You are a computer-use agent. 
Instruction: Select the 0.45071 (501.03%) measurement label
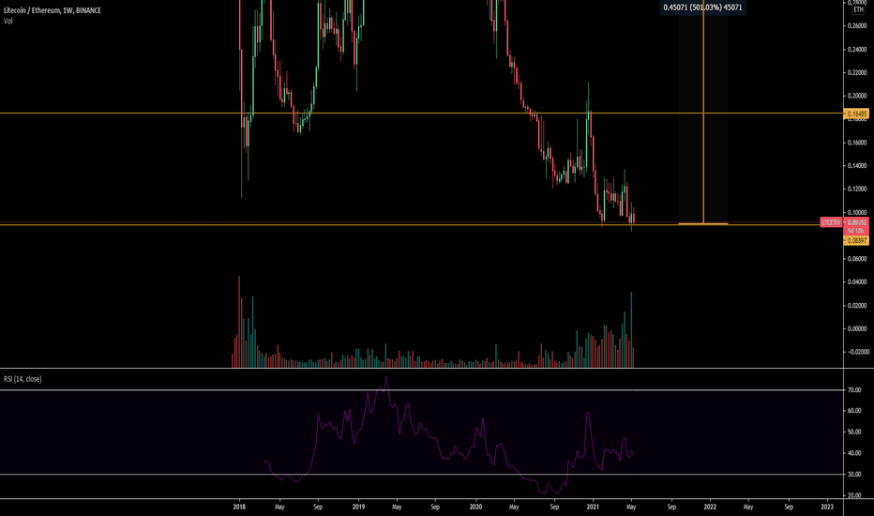click(x=702, y=8)
